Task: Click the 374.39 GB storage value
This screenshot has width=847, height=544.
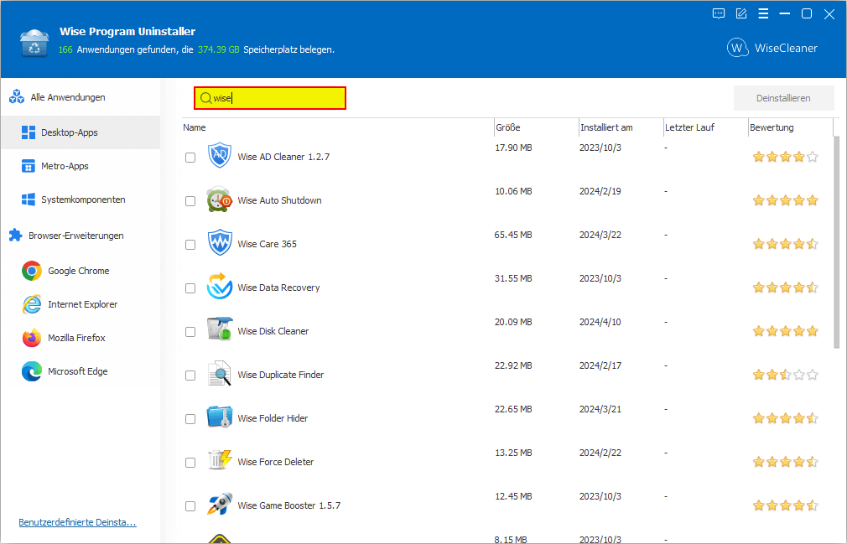Action: 218,49
